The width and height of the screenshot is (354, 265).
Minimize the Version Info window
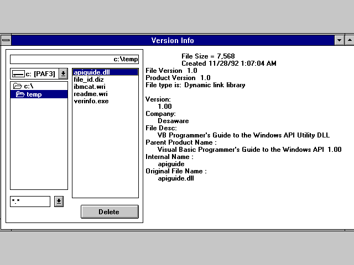(x=339, y=40)
